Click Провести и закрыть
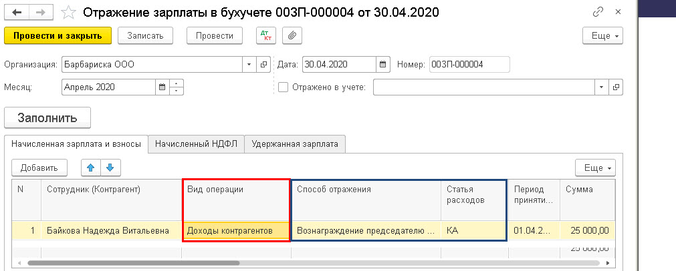676x271 pixels. (58, 35)
